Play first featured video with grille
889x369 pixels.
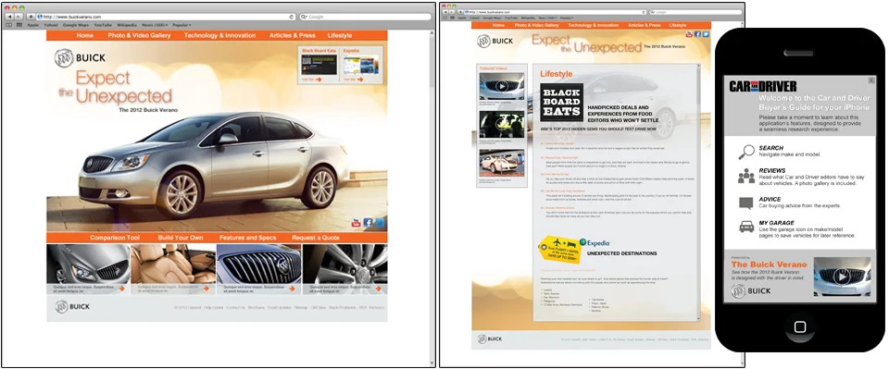[x=502, y=86]
